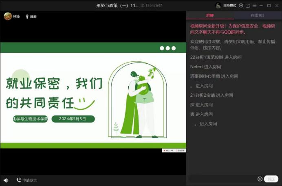Click host 林瑾's avatar

7,16
